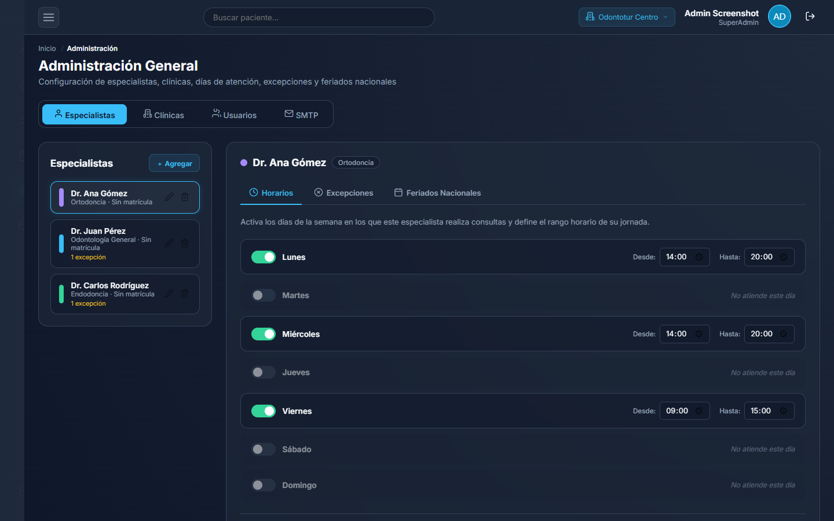834x521 pixels.
Task: Click Lunes Desde time field 14:00
Action: click(685, 257)
